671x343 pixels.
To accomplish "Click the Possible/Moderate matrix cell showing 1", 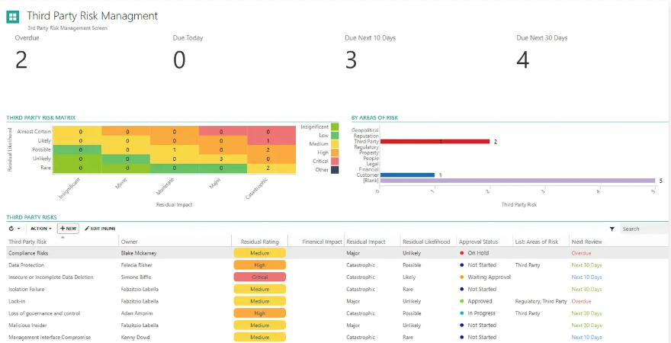I will pyautogui.click(x=174, y=149).
